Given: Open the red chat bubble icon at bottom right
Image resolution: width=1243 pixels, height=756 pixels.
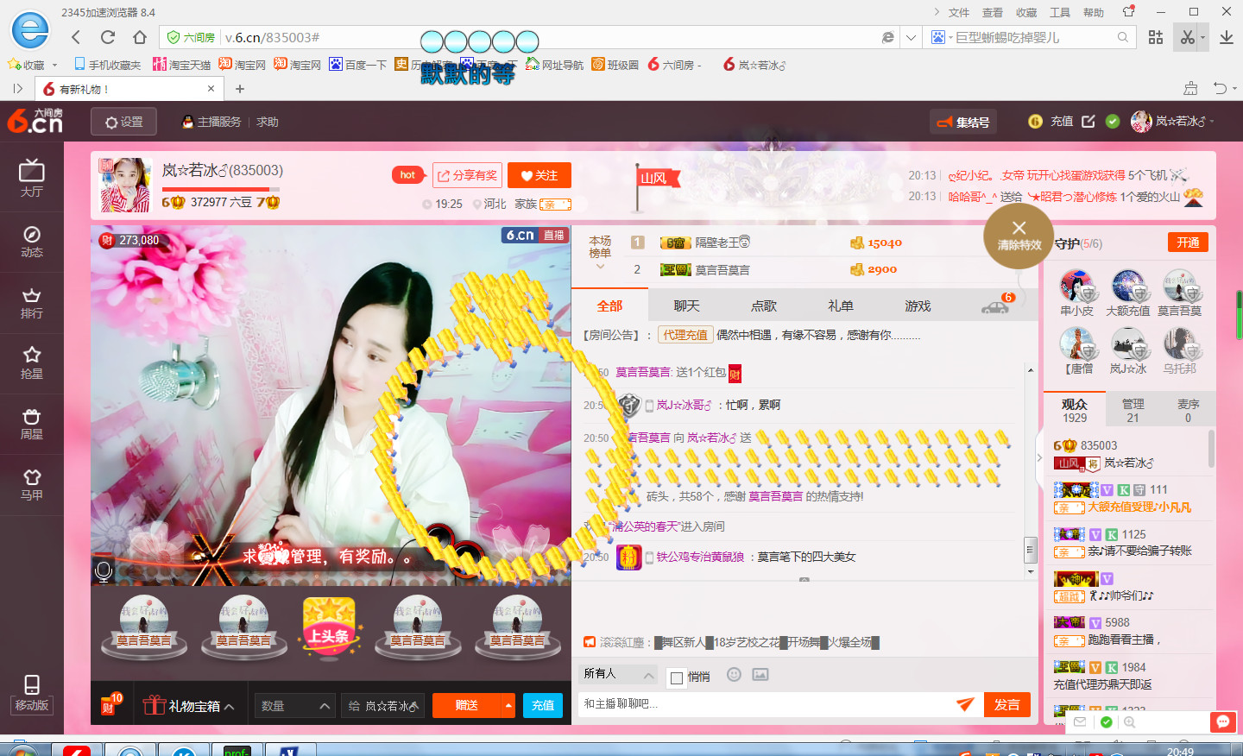Looking at the screenshot, I should click(x=1222, y=721).
